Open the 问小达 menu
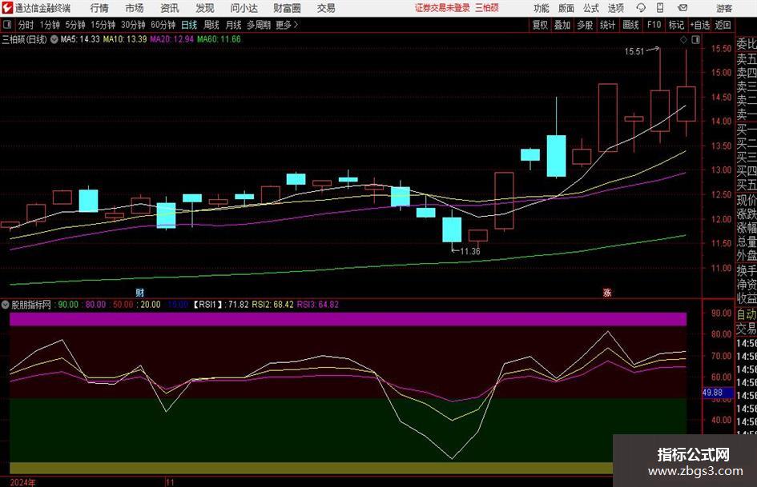The image size is (757, 487). pos(244,8)
